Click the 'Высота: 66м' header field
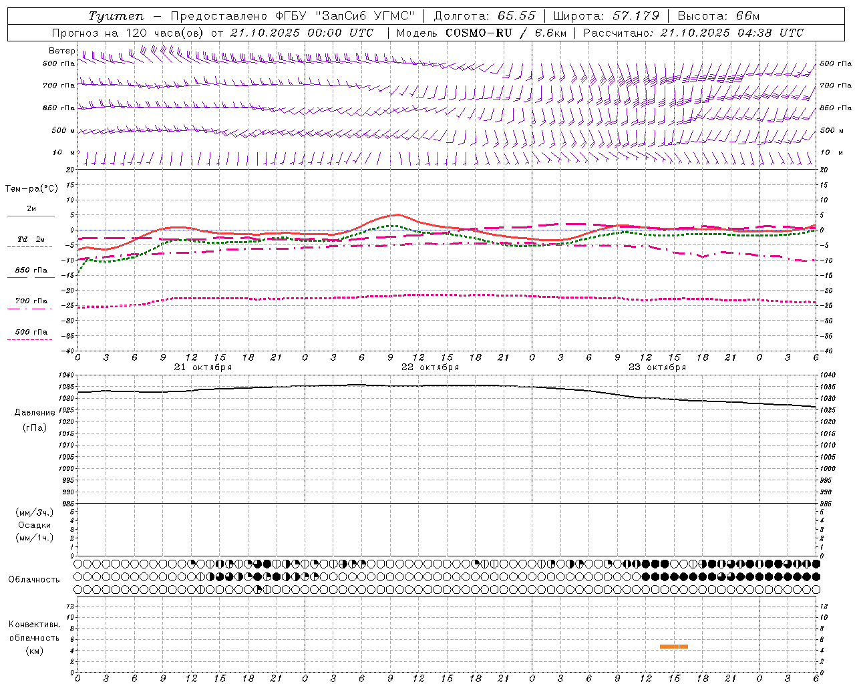The width and height of the screenshot is (855, 684). click(719, 16)
